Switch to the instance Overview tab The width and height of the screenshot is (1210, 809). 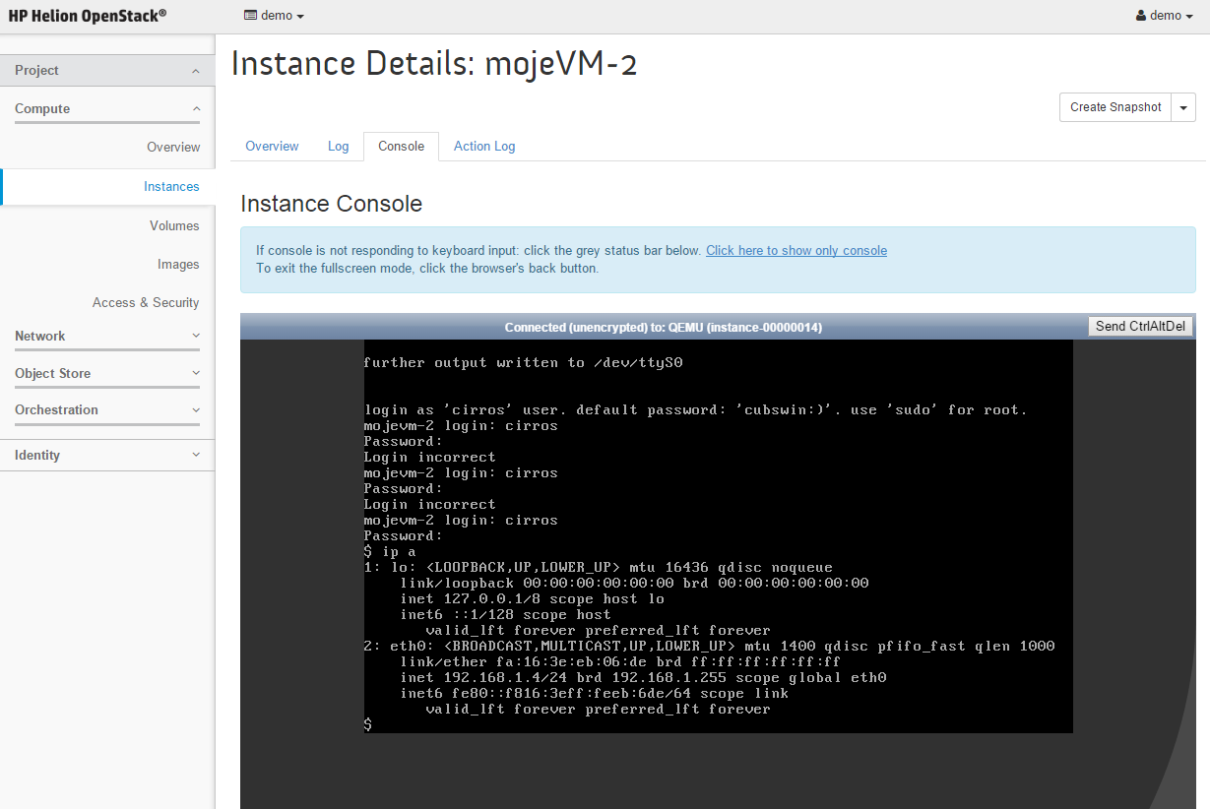[272, 147]
